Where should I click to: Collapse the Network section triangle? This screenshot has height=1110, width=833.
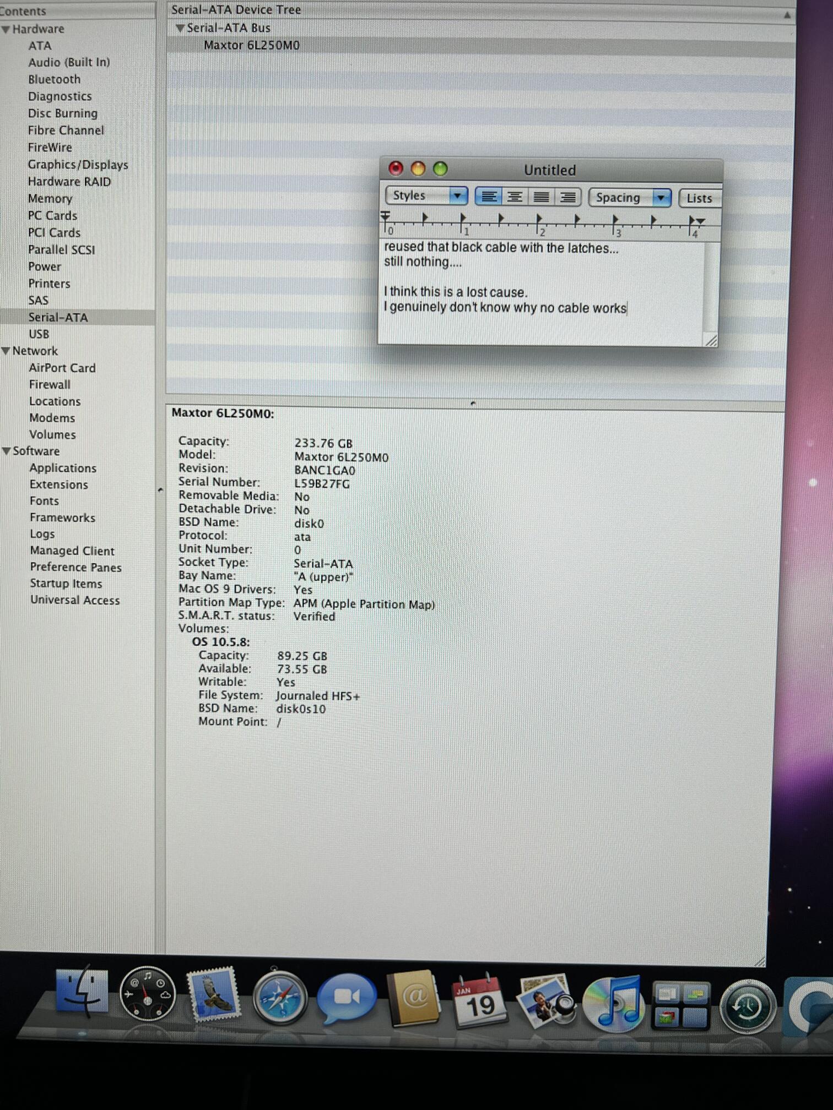point(6,351)
